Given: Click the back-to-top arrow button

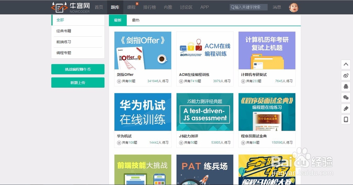Looking at the screenshot, I should (346, 64).
